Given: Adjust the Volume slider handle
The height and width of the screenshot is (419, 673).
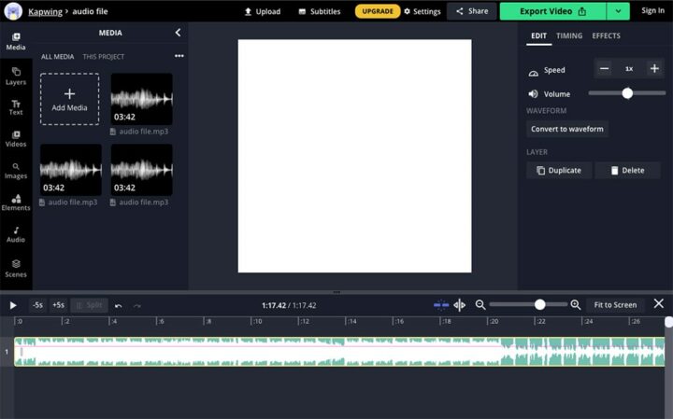Looking at the screenshot, I should click(x=627, y=93).
